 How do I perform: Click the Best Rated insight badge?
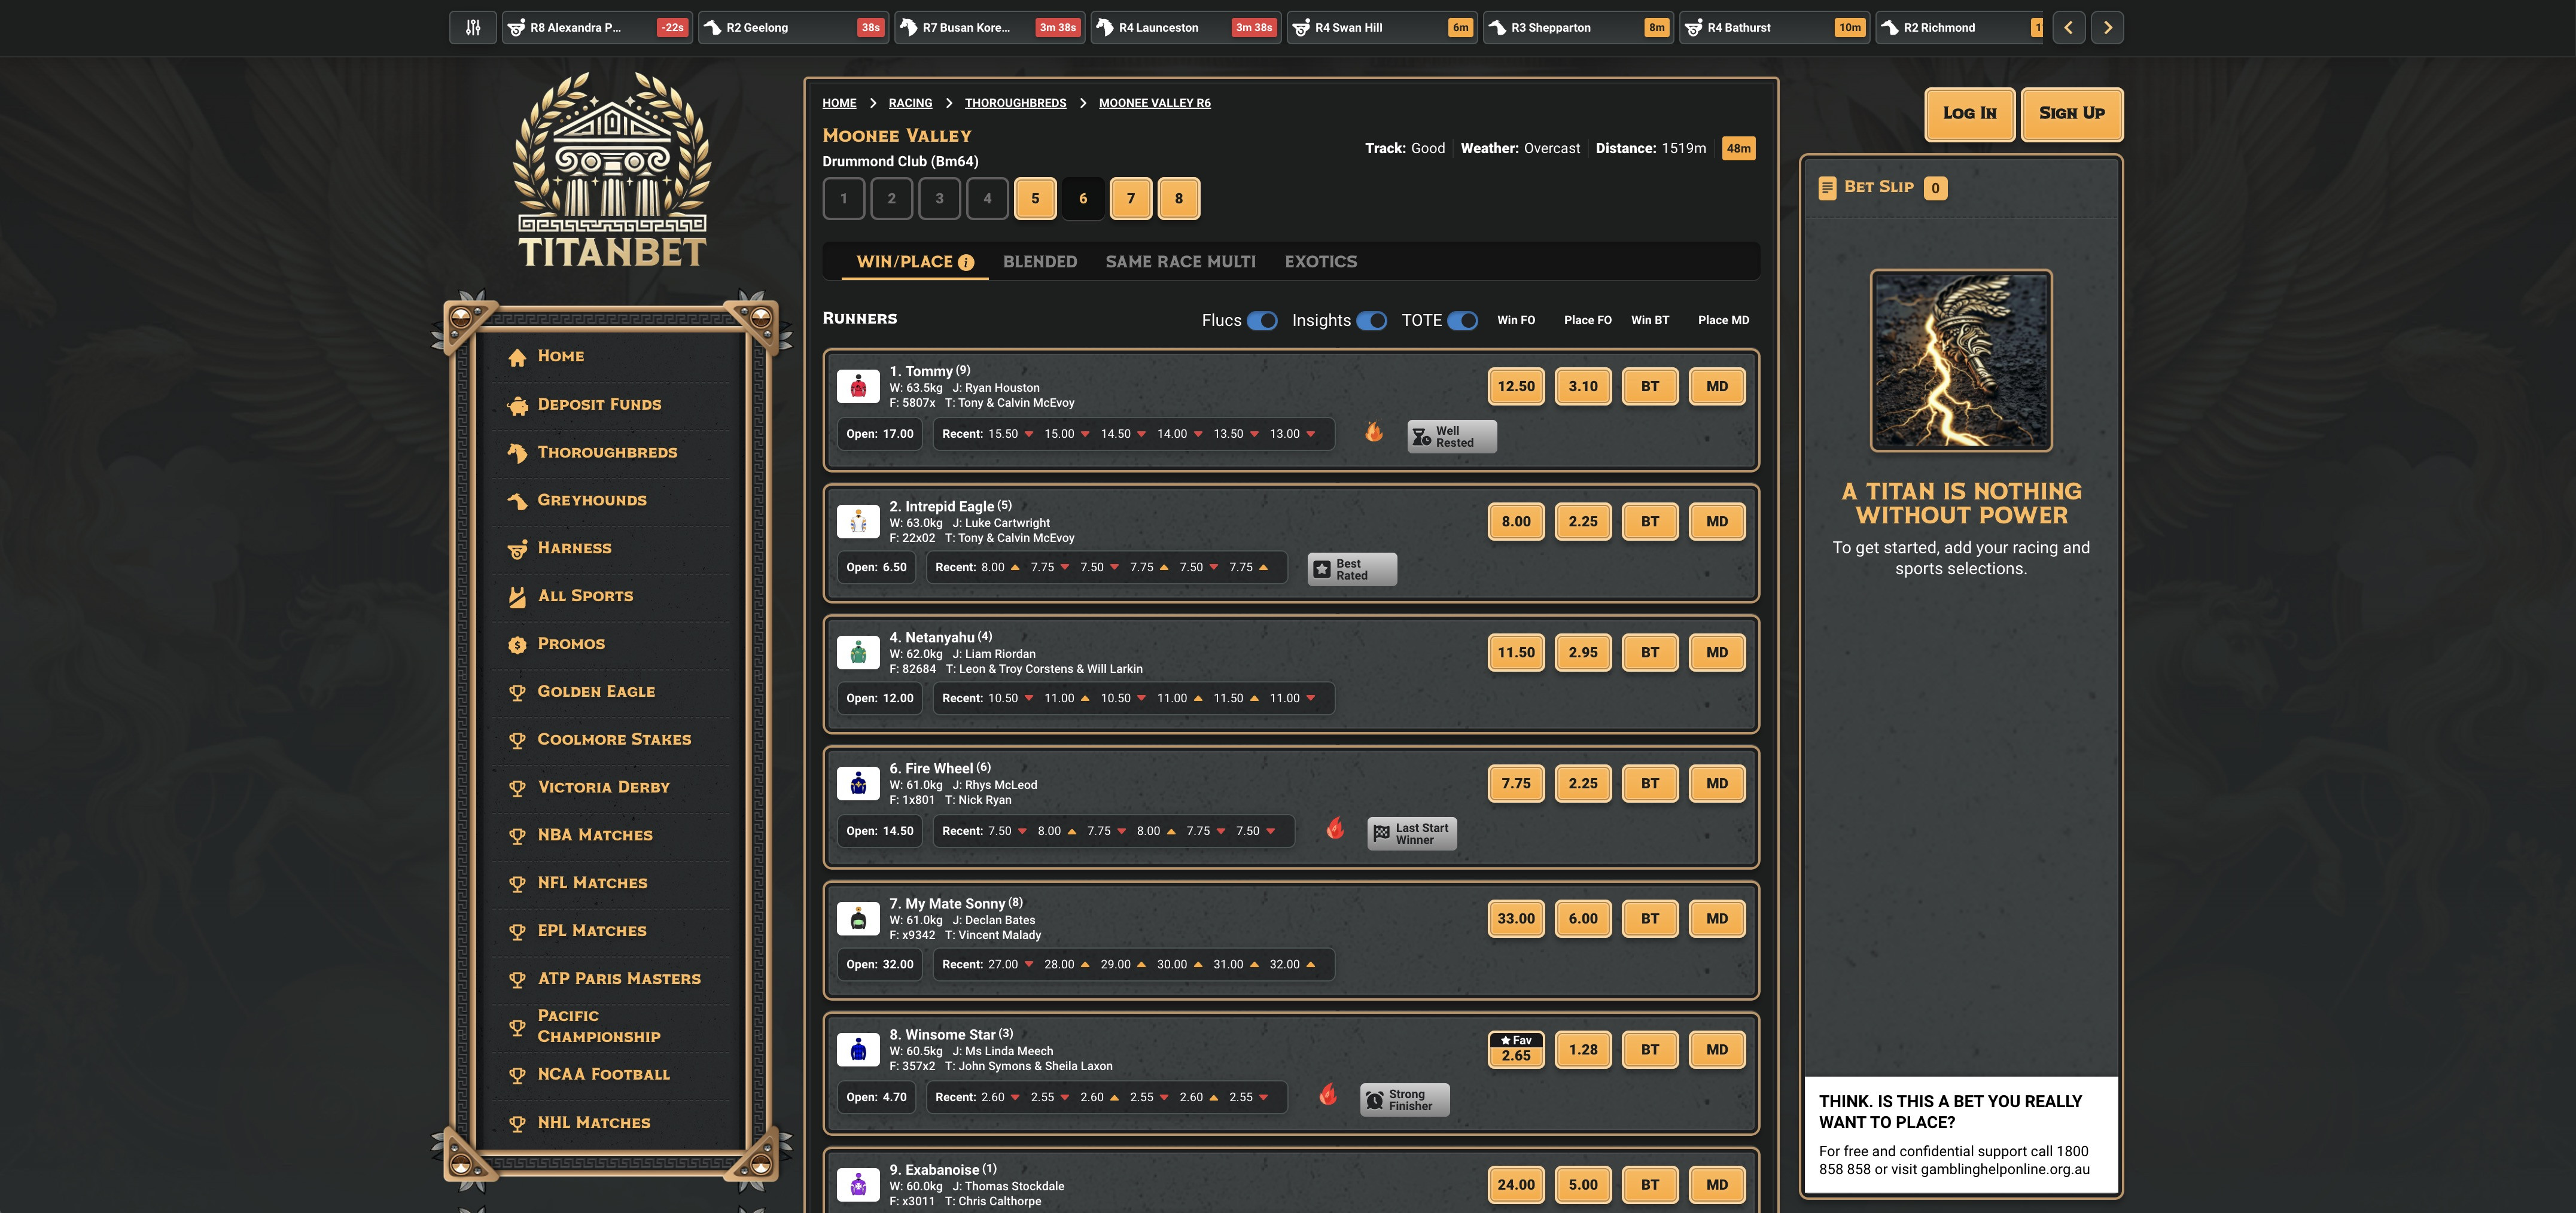pos(1352,569)
